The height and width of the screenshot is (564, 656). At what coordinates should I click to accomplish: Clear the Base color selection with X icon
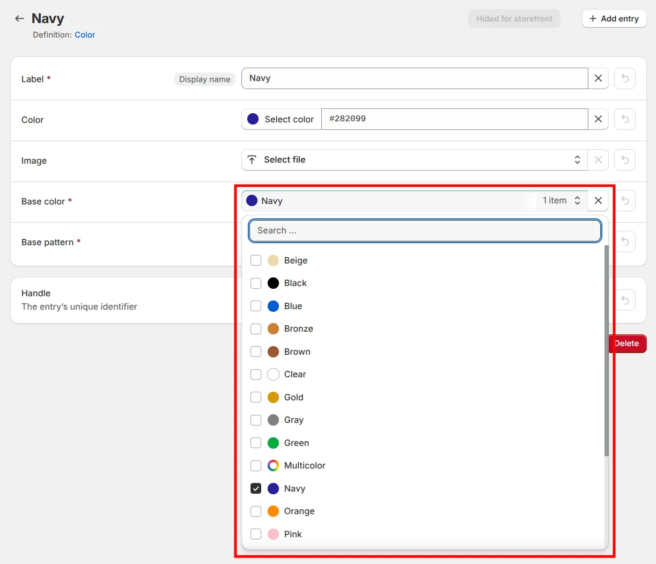tap(598, 201)
